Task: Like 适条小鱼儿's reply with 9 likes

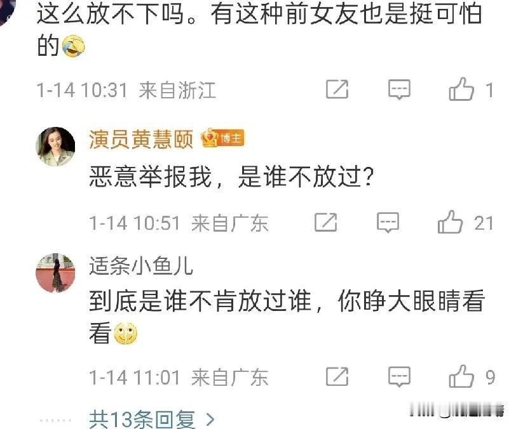Action: pyautogui.click(x=461, y=376)
